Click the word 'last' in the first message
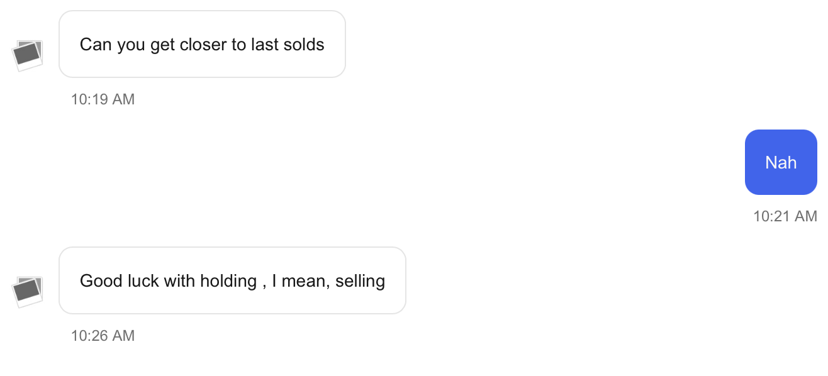The image size is (828, 376). 265,45
